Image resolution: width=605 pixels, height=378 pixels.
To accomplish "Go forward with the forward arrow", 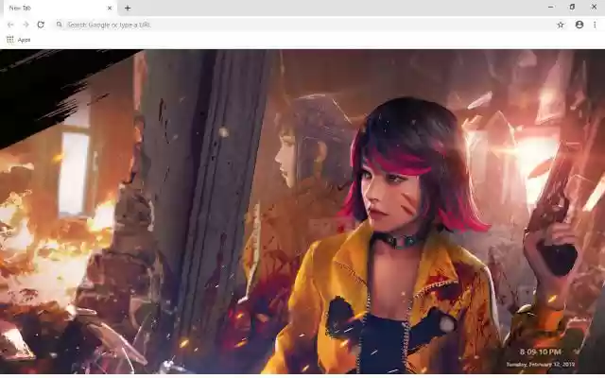I will tap(26, 25).
